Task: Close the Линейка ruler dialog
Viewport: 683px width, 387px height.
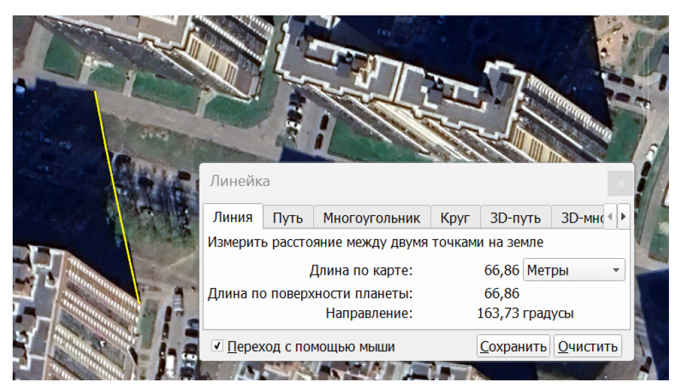Action: 620,182
